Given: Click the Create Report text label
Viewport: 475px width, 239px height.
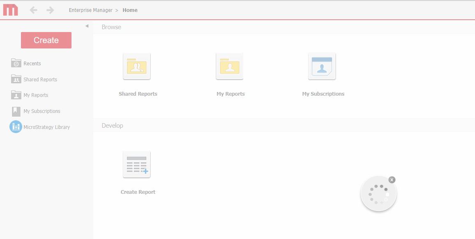Looking at the screenshot, I should point(138,192).
